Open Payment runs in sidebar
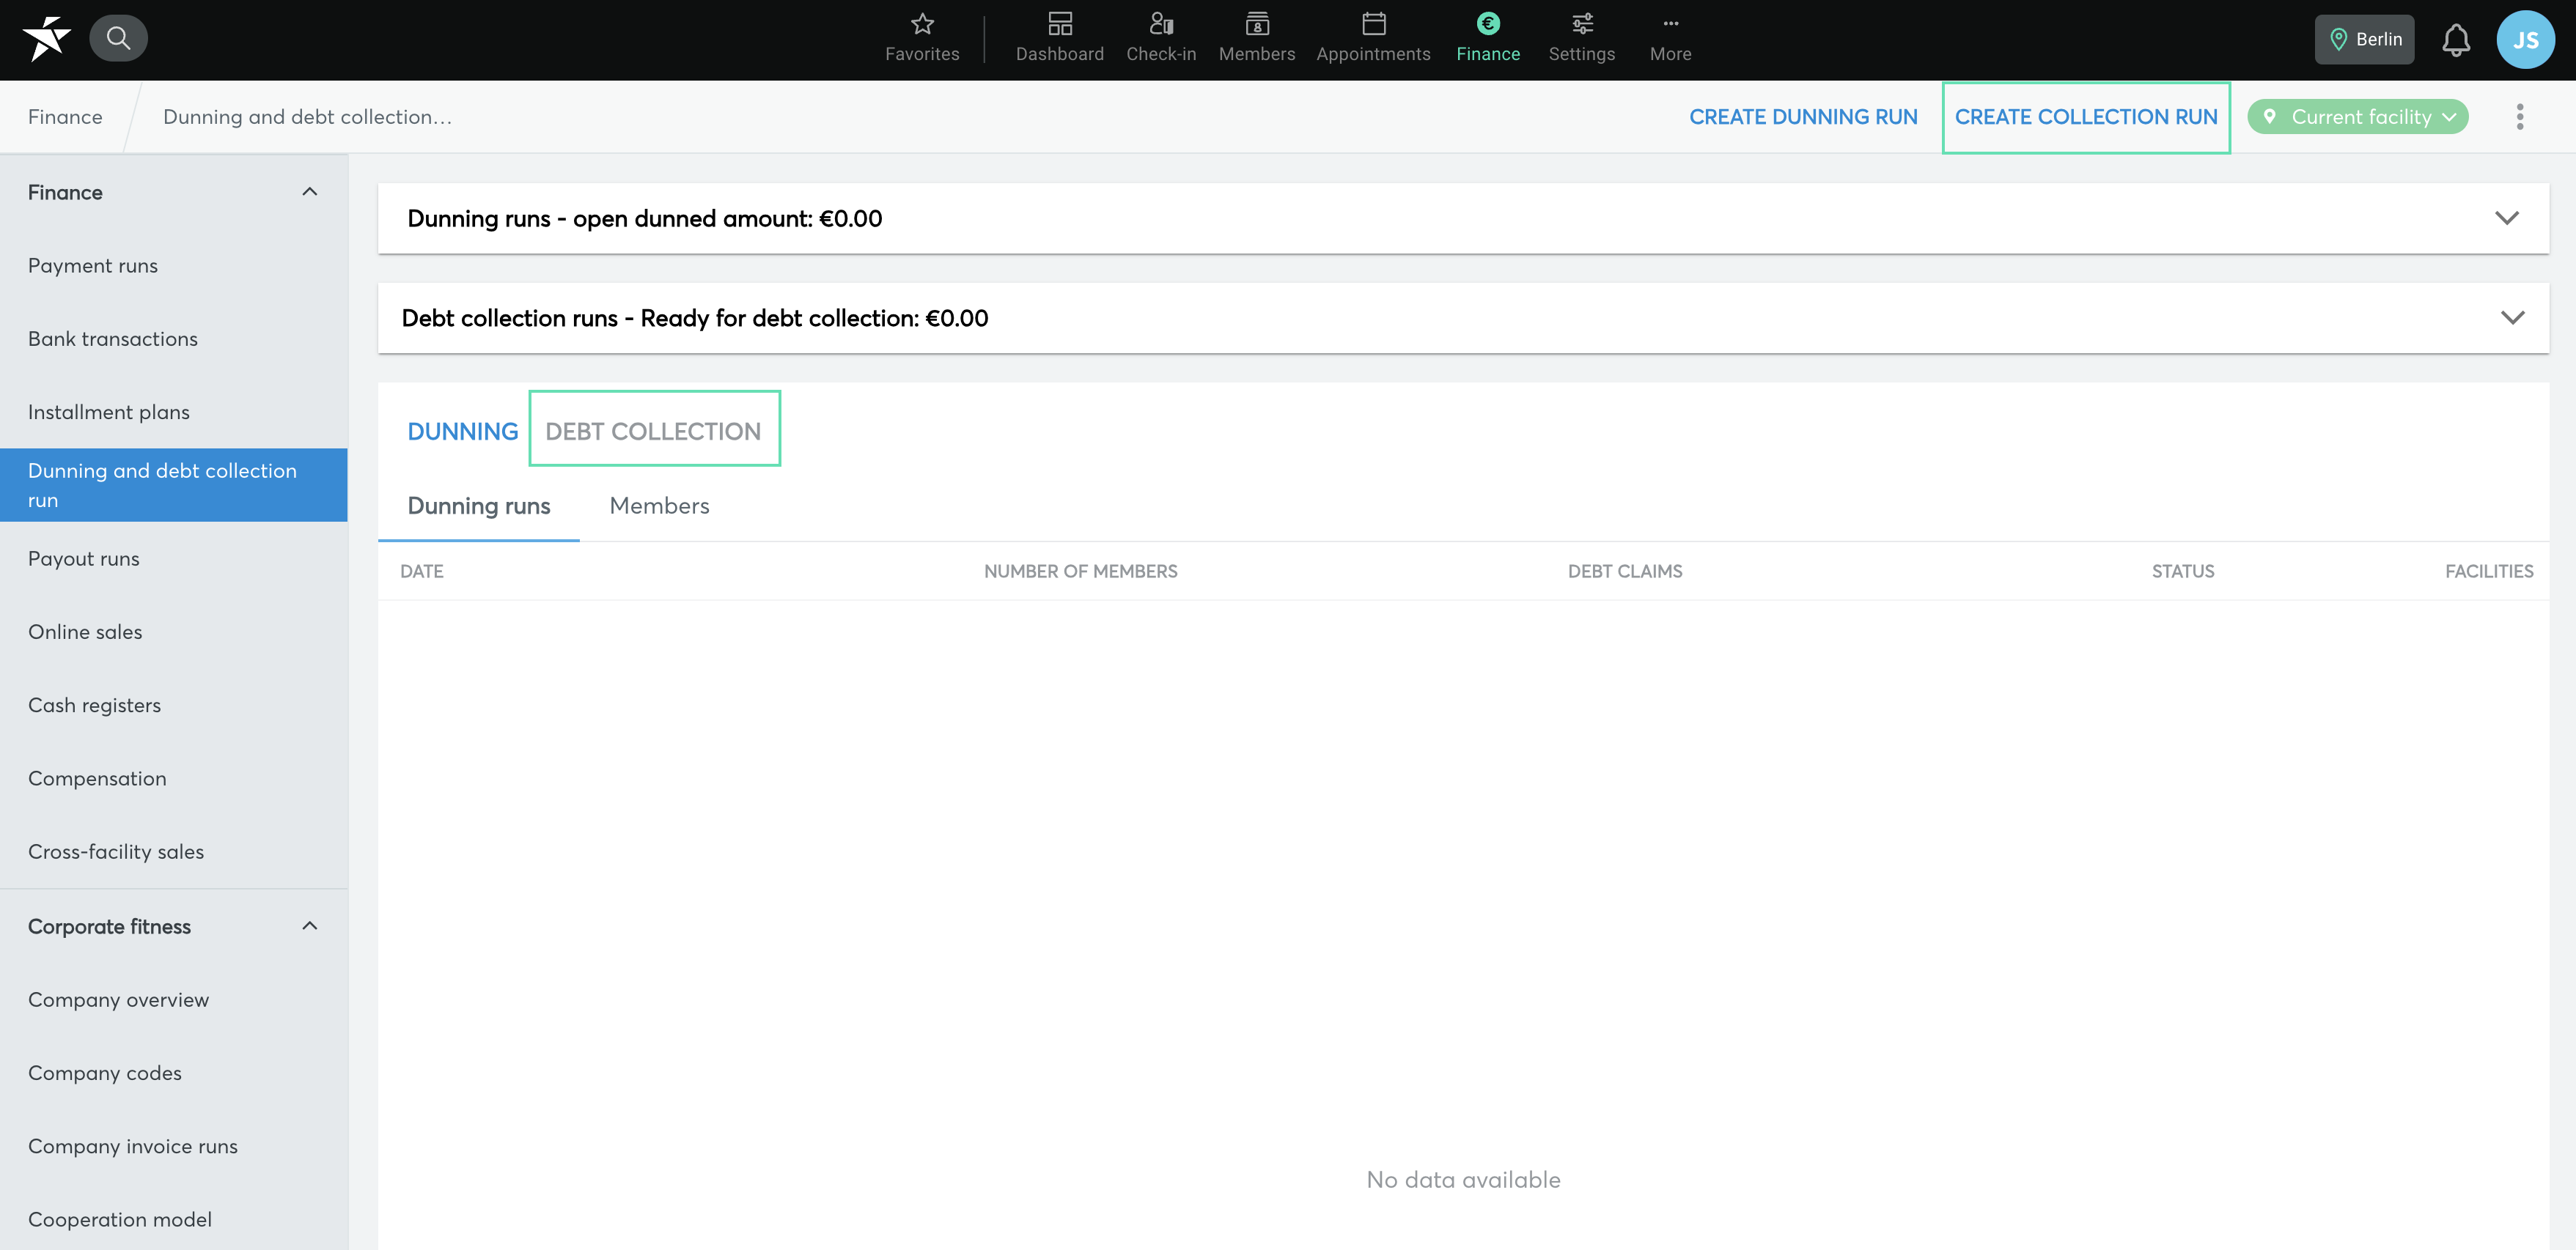 (174, 266)
